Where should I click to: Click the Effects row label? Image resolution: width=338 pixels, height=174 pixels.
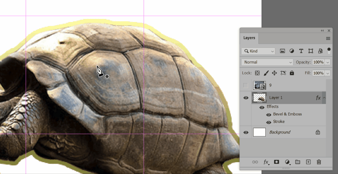272,107
